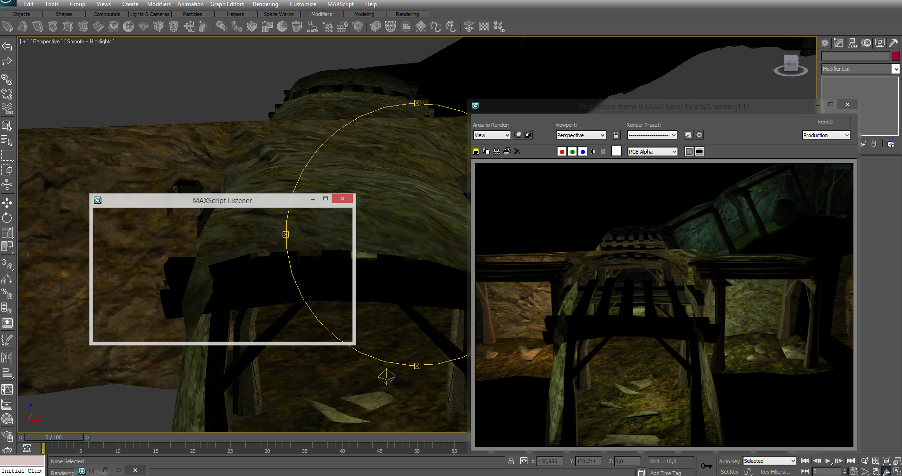This screenshot has height=476, width=902.
Task: Open the Print image icon in render window
Action: coord(507,151)
